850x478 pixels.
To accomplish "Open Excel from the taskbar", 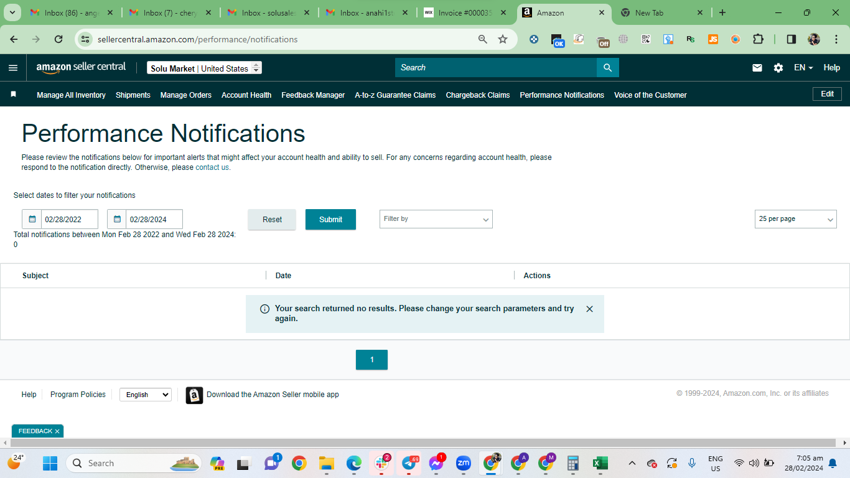I will (x=600, y=463).
